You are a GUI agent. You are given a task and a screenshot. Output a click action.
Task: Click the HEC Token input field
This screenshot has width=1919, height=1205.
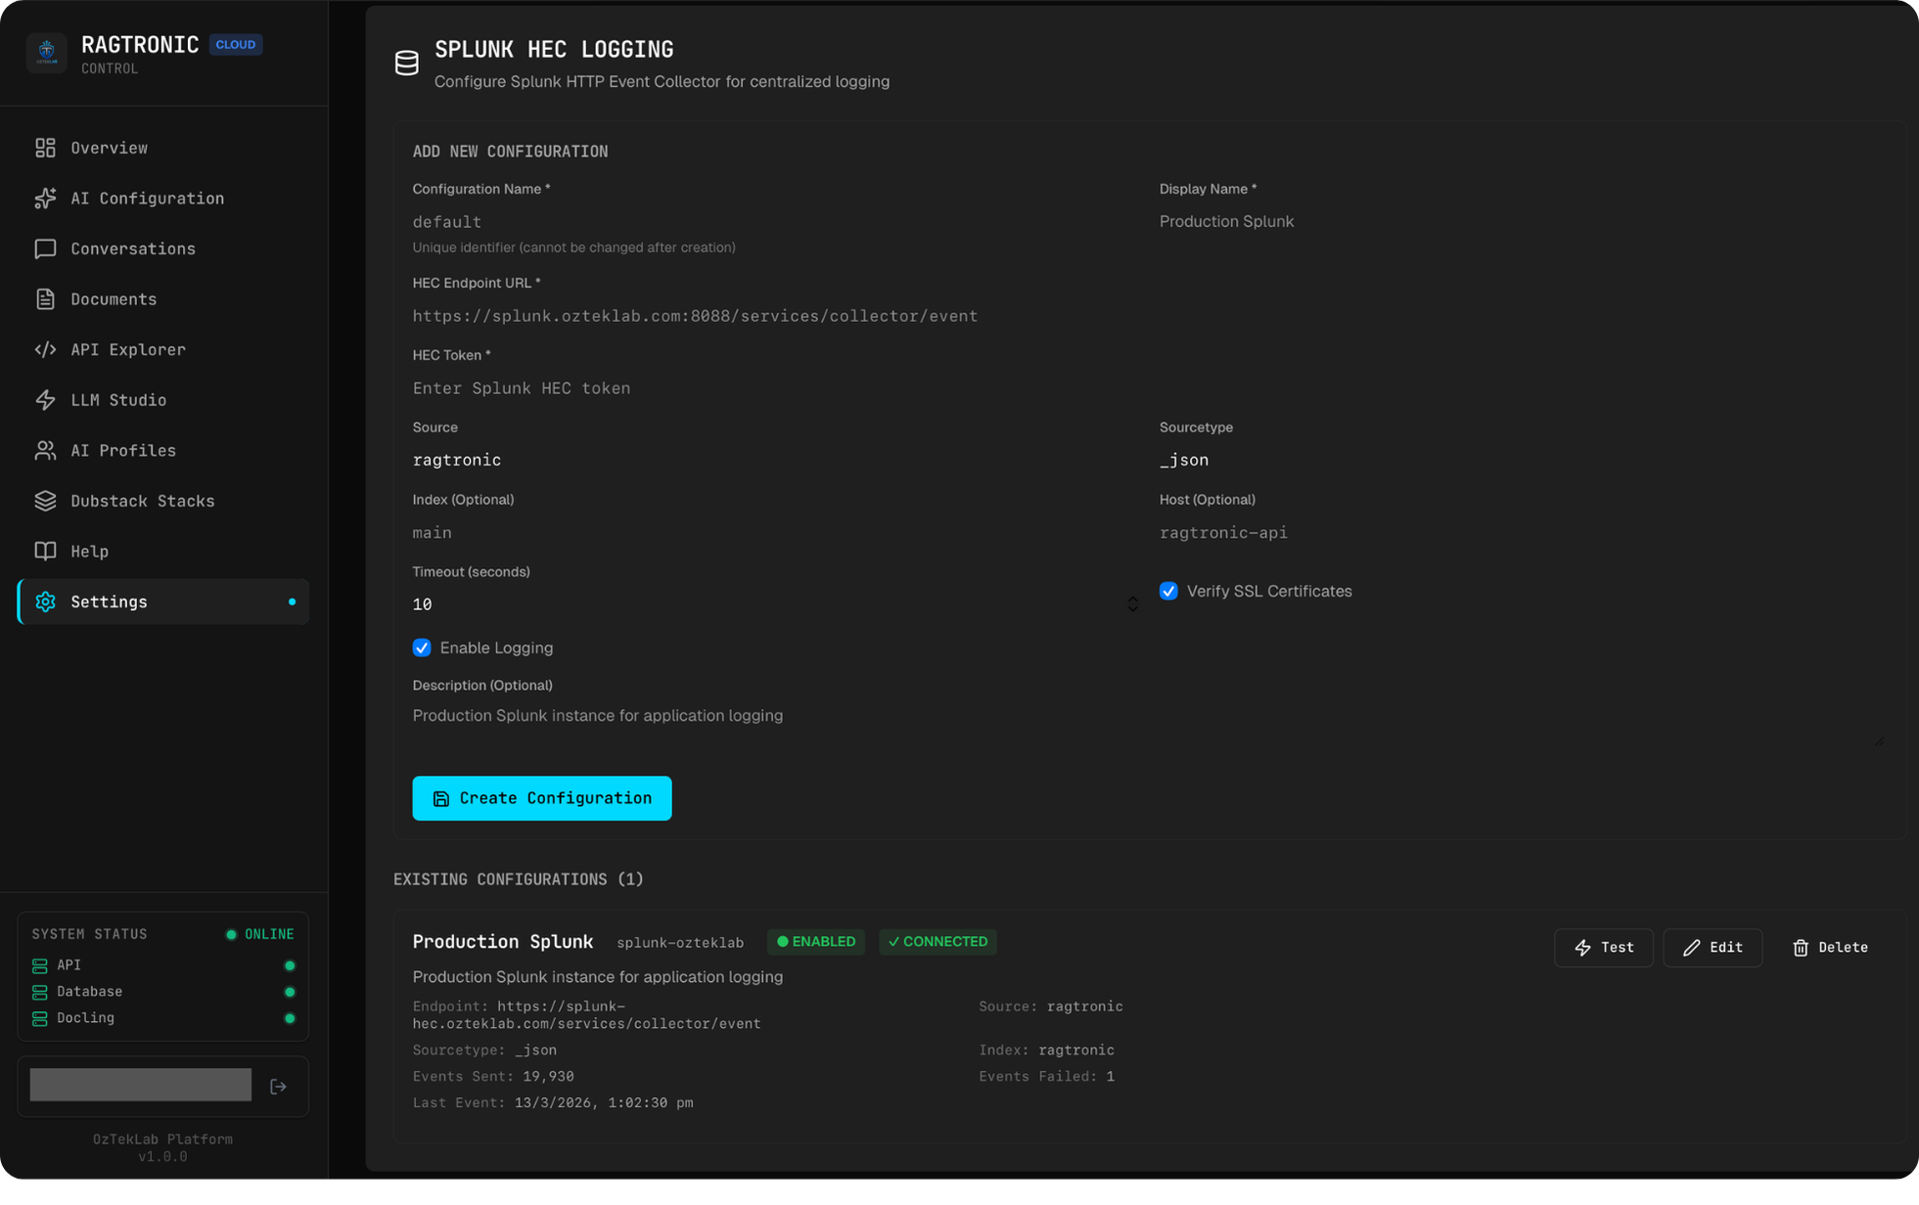coord(685,387)
